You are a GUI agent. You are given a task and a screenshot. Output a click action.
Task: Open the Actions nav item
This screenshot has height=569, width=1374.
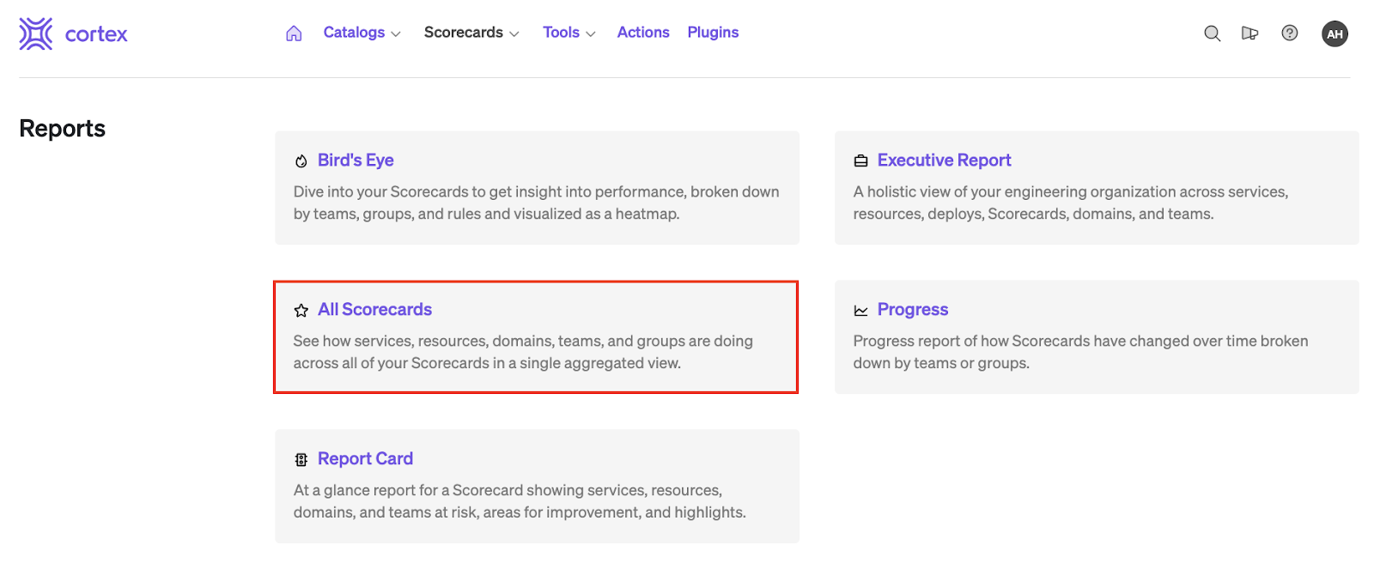(643, 33)
